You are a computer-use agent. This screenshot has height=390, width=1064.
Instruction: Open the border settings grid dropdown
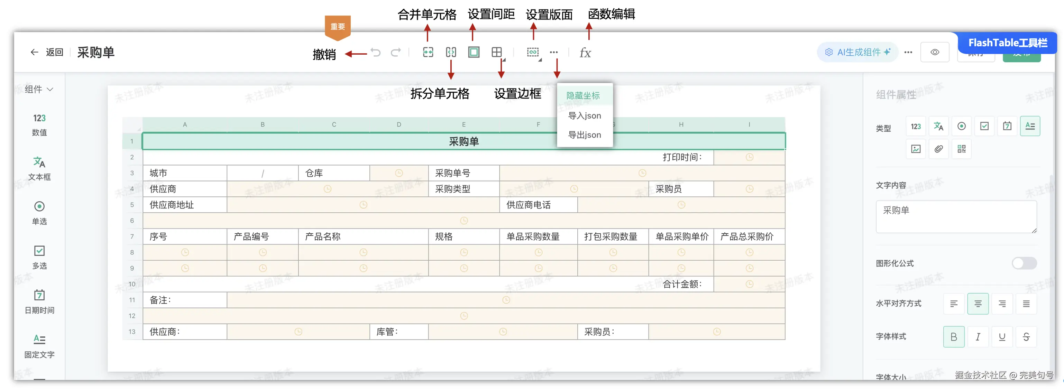(497, 53)
